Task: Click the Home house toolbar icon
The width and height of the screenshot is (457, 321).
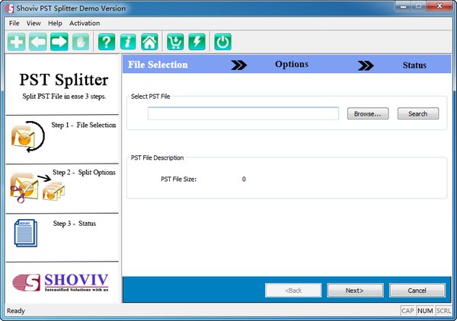Action: coord(149,42)
